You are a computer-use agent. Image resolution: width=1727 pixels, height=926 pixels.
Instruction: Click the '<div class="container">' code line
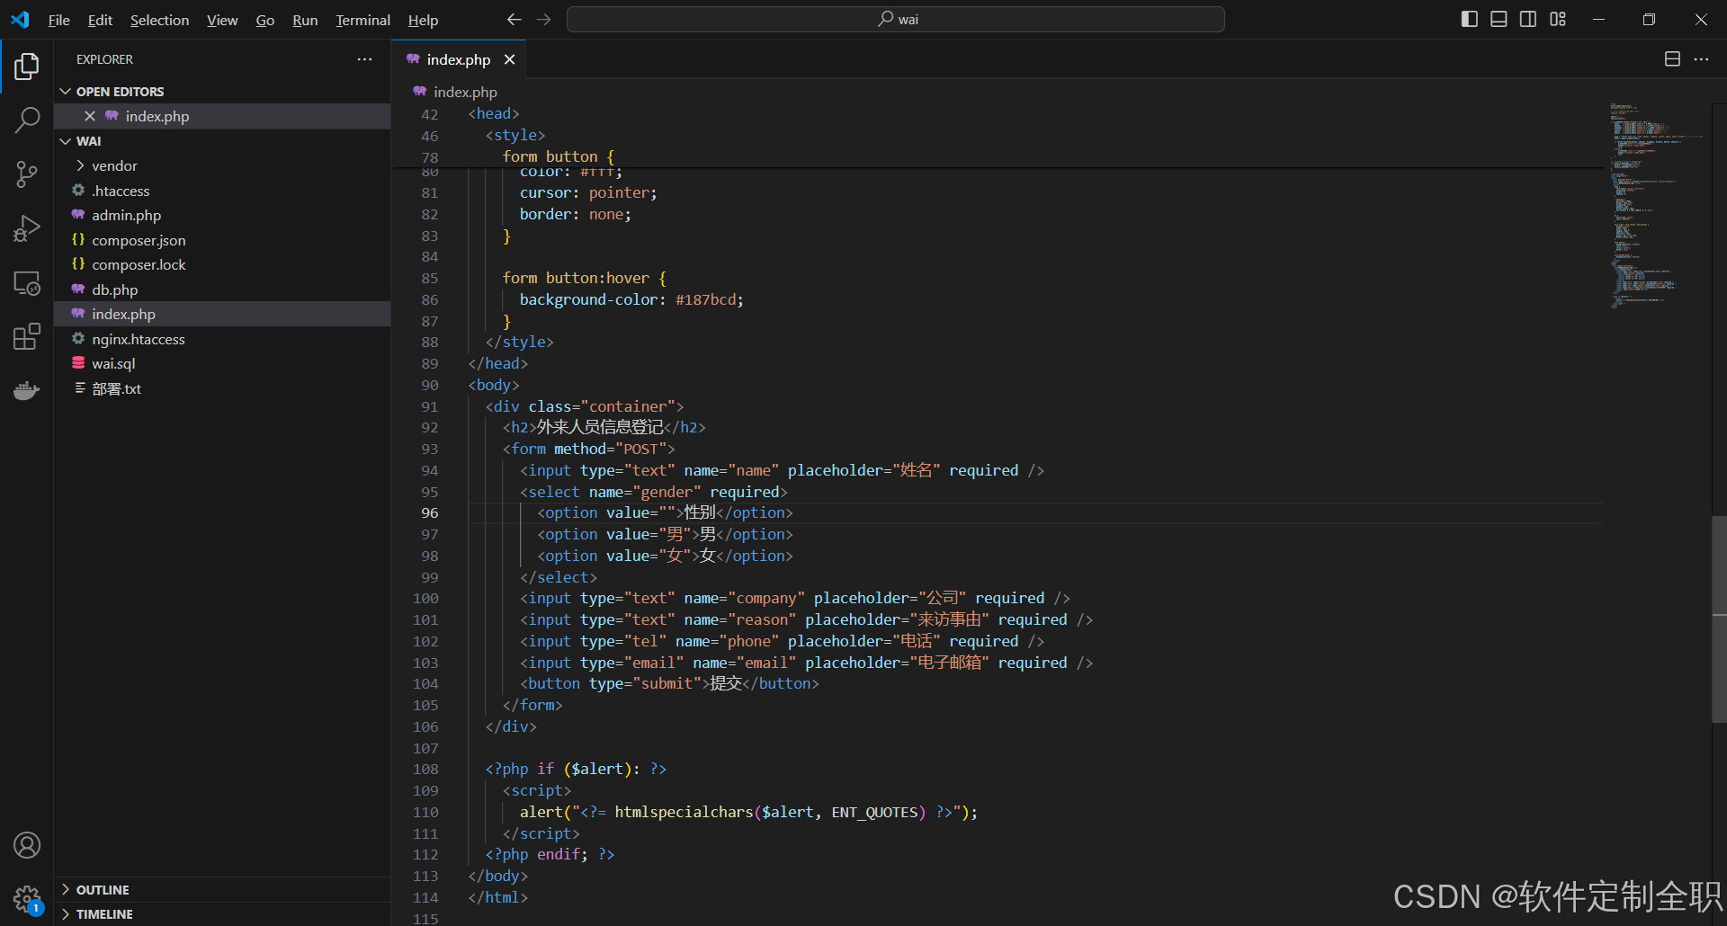[x=585, y=406]
